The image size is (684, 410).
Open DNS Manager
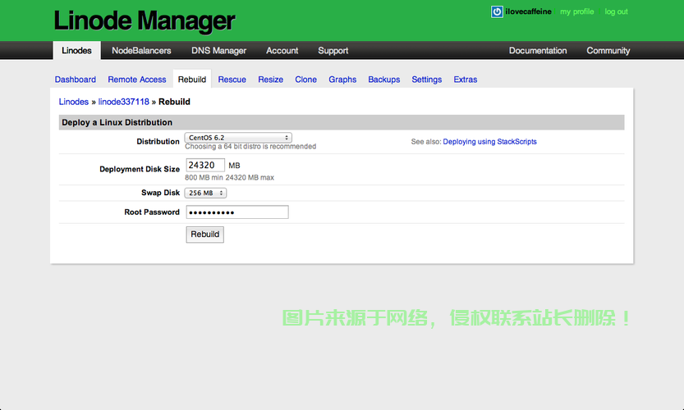click(x=219, y=51)
